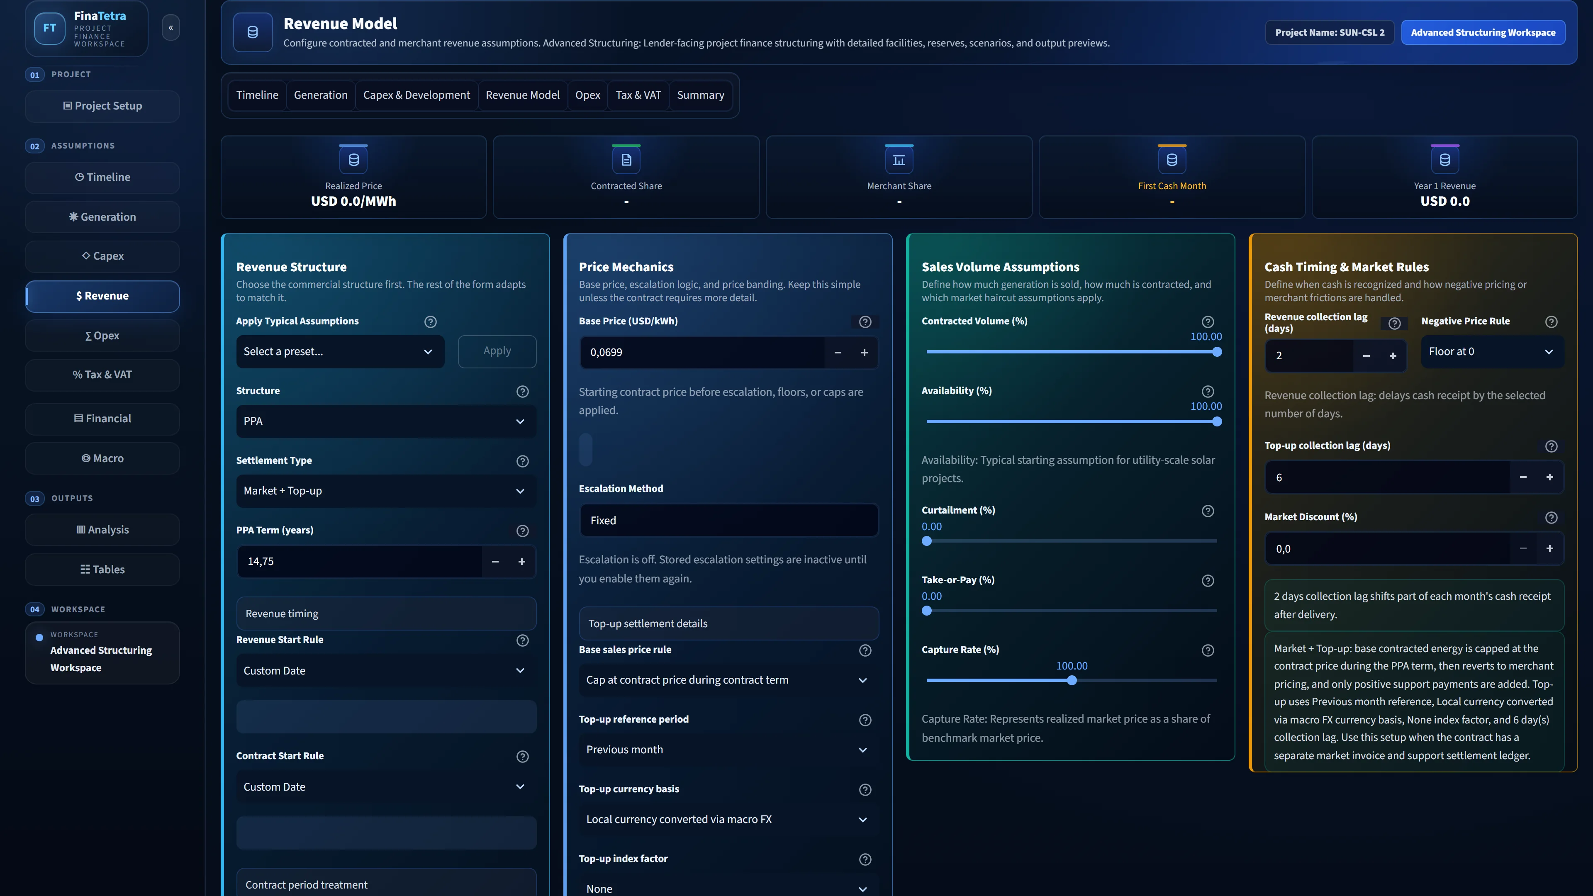Screen dimensions: 1593x896
Task: Expand the Top-up settlement details section
Action: click(x=728, y=624)
